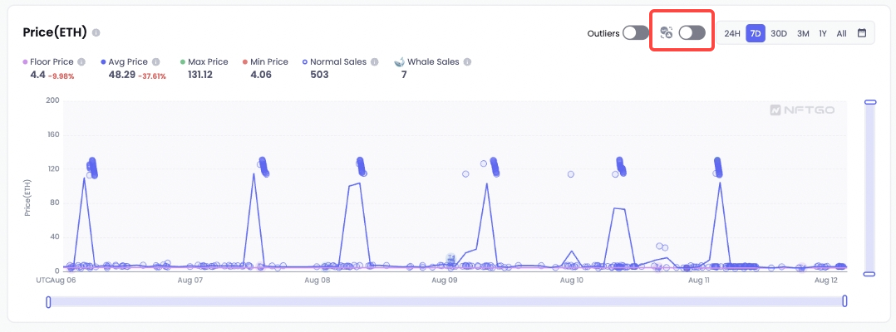Open the calendar date picker icon

tap(862, 33)
